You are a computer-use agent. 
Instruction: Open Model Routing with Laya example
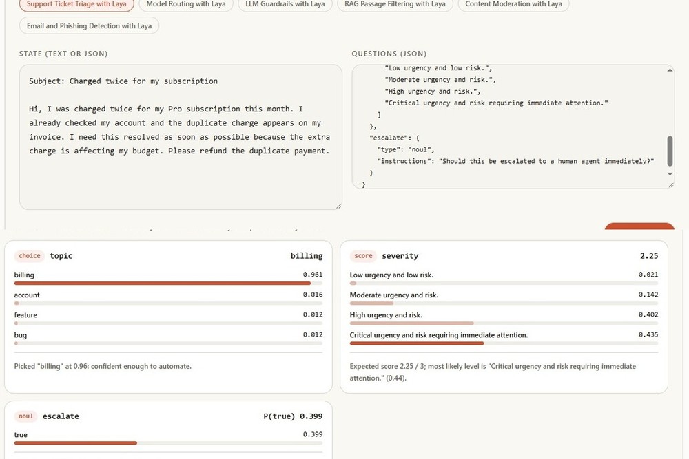[x=186, y=4]
